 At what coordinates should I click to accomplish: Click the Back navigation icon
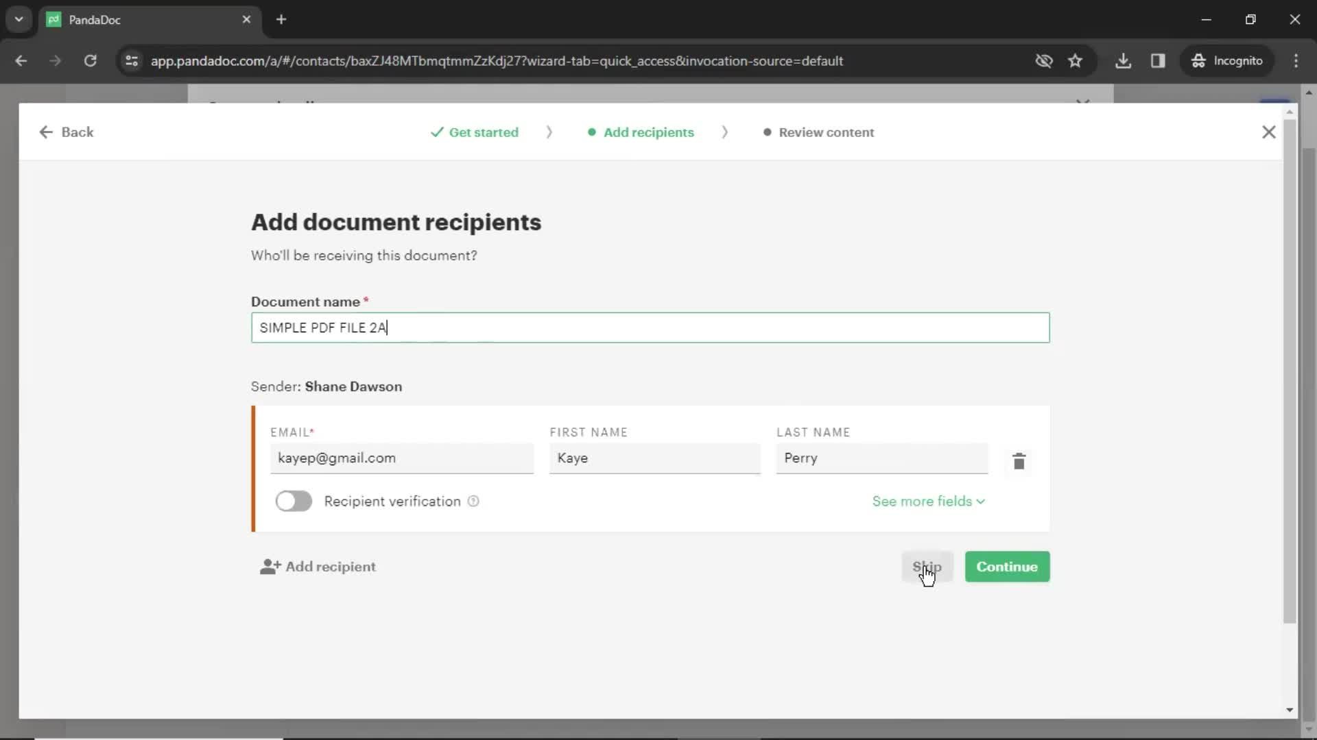tap(46, 132)
